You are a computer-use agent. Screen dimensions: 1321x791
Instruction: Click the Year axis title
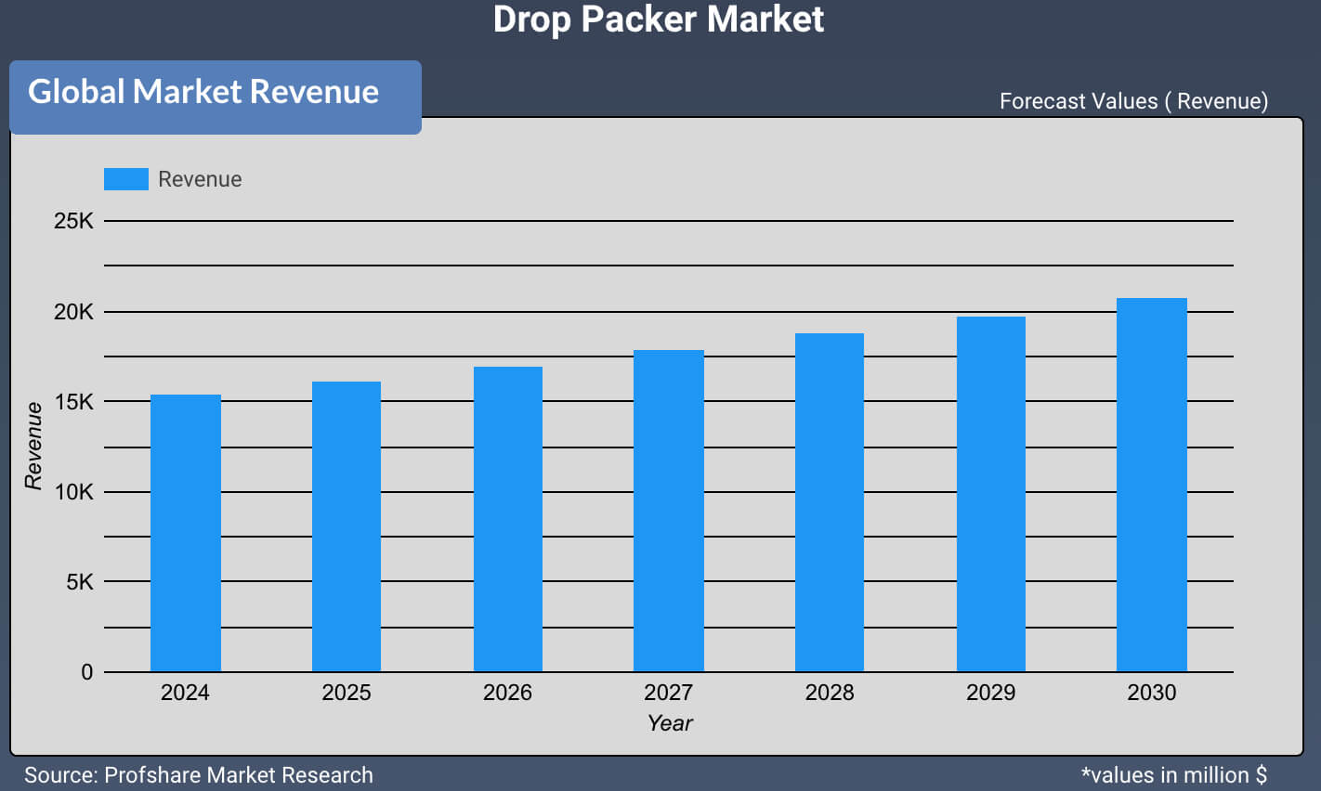pyautogui.click(x=670, y=723)
